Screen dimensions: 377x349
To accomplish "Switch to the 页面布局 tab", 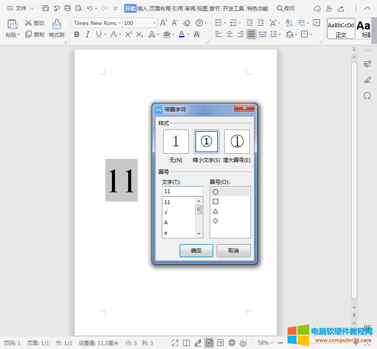I will coord(160,8).
